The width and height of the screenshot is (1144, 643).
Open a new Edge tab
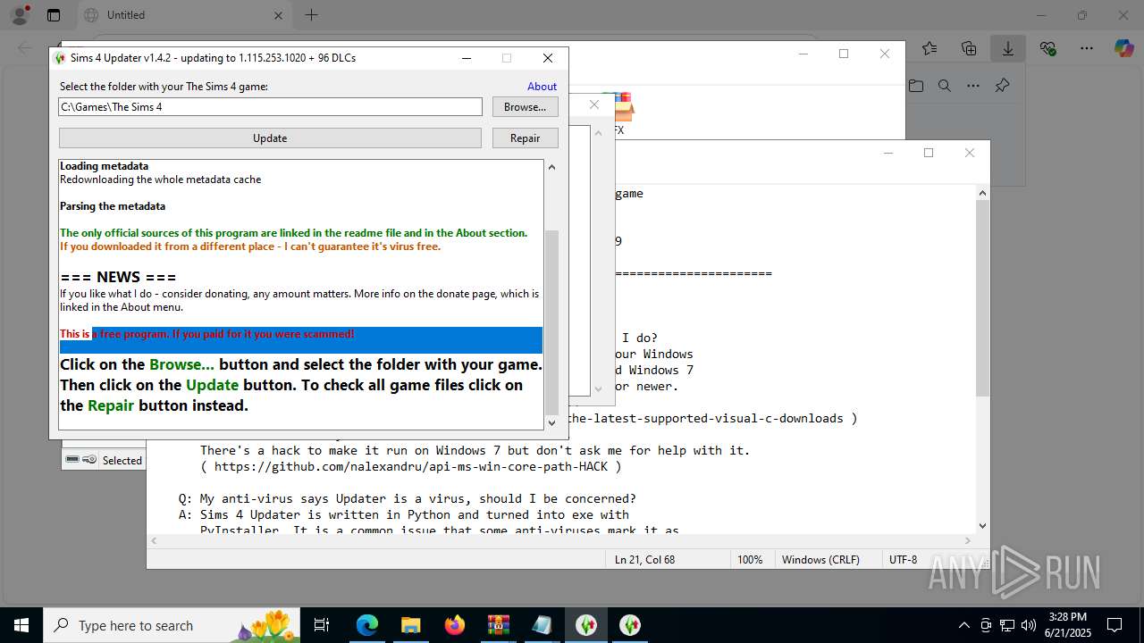pyautogui.click(x=311, y=15)
